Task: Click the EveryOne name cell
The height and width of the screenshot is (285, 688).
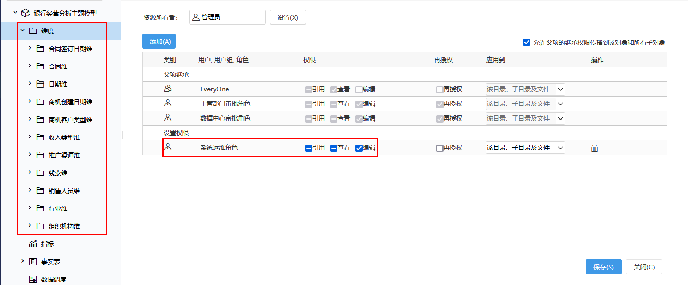Action: [215, 89]
